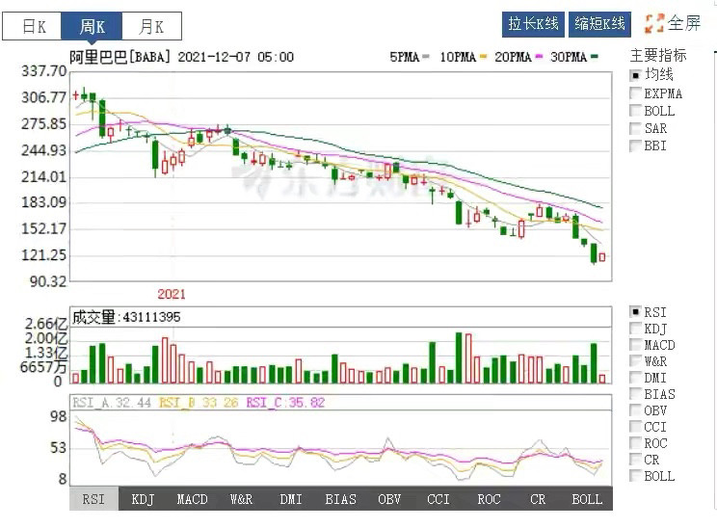Open the BOLL tab in the bottom bar
Image resolution: width=717 pixels, height=528 pixels.
coord(587,499)
